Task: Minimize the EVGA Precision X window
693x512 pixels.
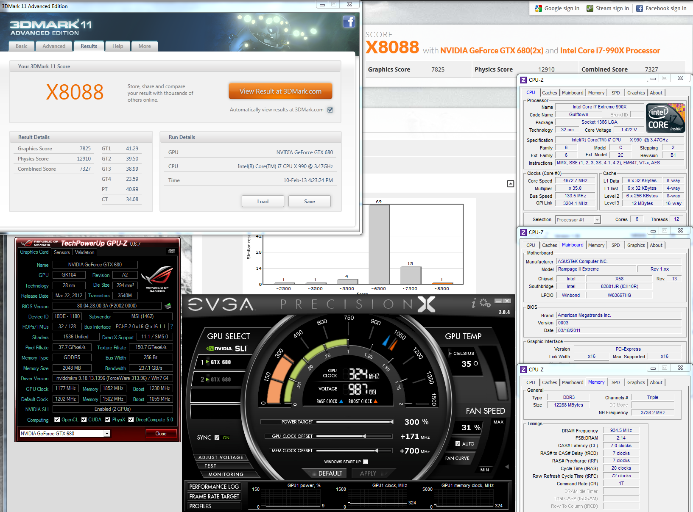Action: point(498,301)
